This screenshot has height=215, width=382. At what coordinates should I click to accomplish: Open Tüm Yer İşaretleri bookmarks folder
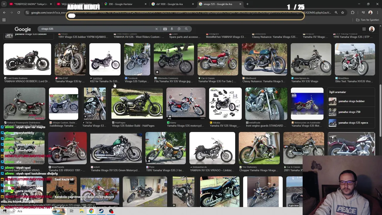point(367,20)
